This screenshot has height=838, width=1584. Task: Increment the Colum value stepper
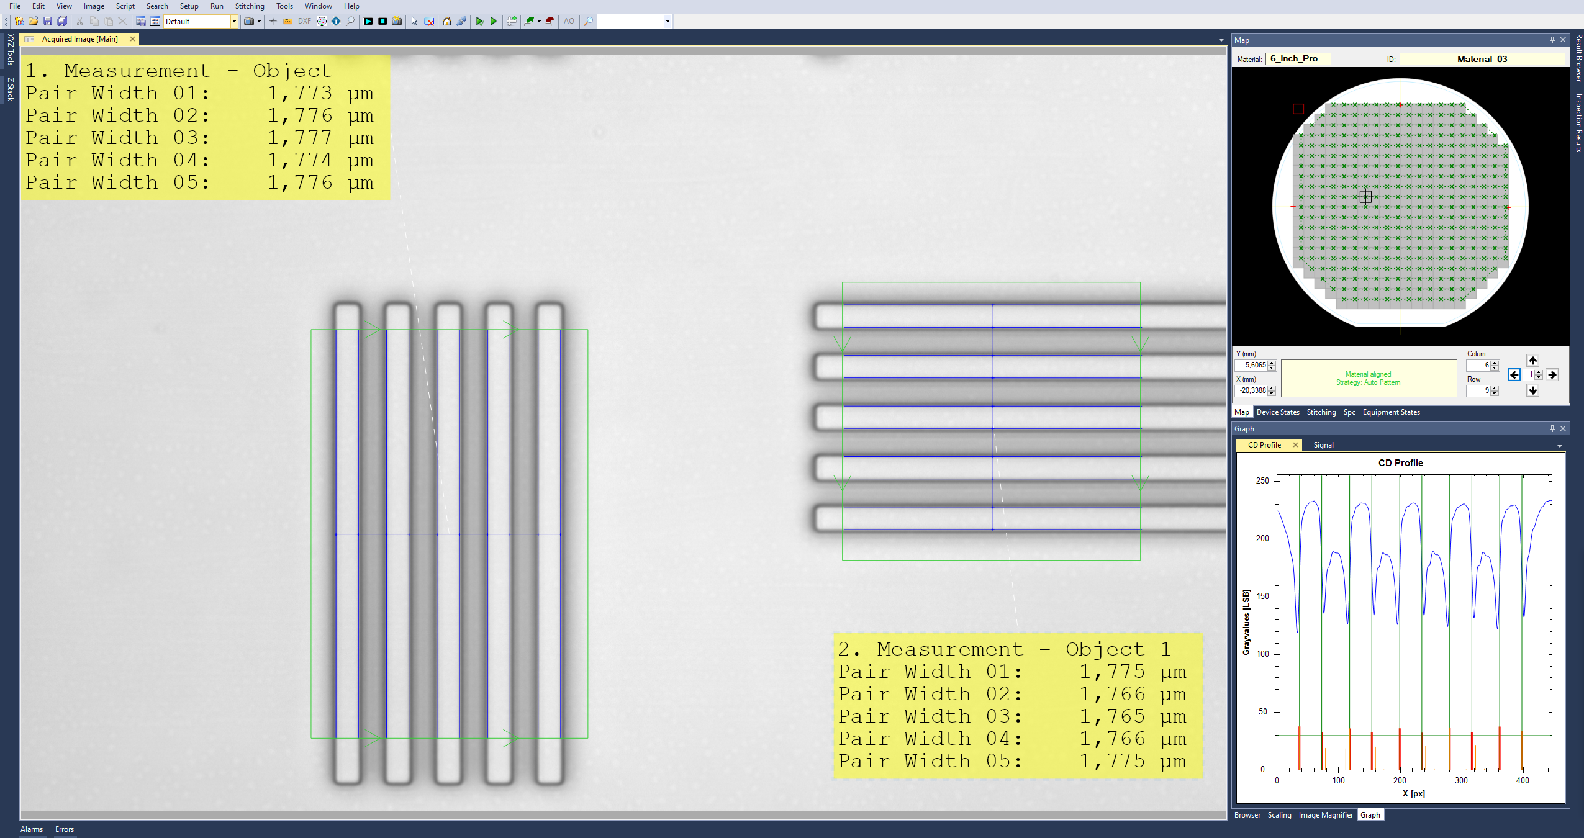tap(1495, 363)
